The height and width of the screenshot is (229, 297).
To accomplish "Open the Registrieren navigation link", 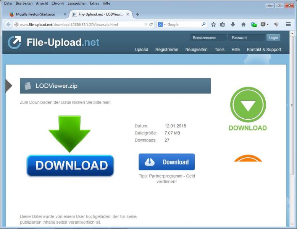I will coord(167,50).
